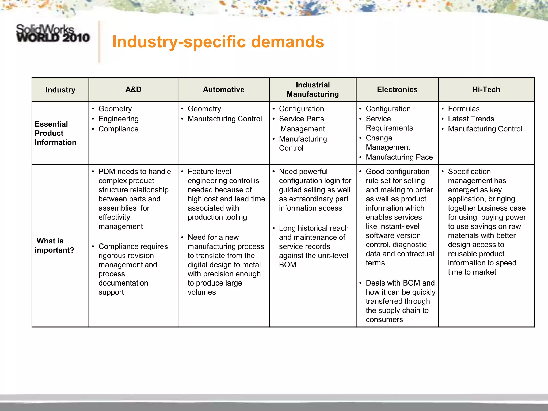The height and width of the screenshot is (411, 548).
Task: Select the 'What is important?' row label
Action: pyautogui.click(x=54, y=245)
